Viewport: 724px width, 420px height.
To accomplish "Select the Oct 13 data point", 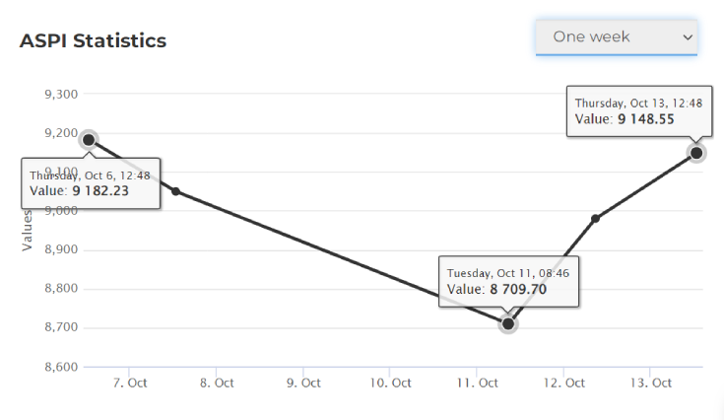I will tap(696, 153).
